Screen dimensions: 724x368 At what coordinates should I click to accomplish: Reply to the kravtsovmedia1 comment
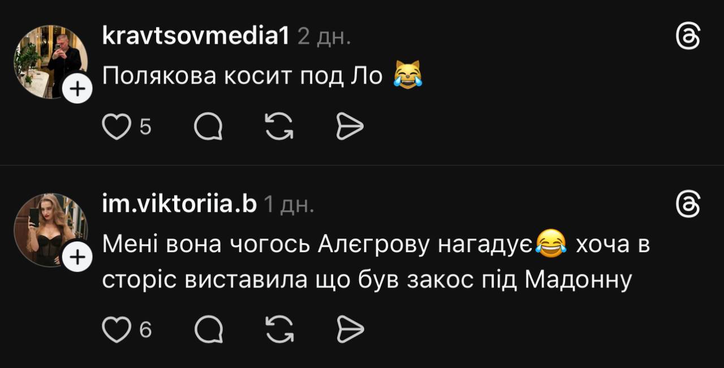coord(208,127)
